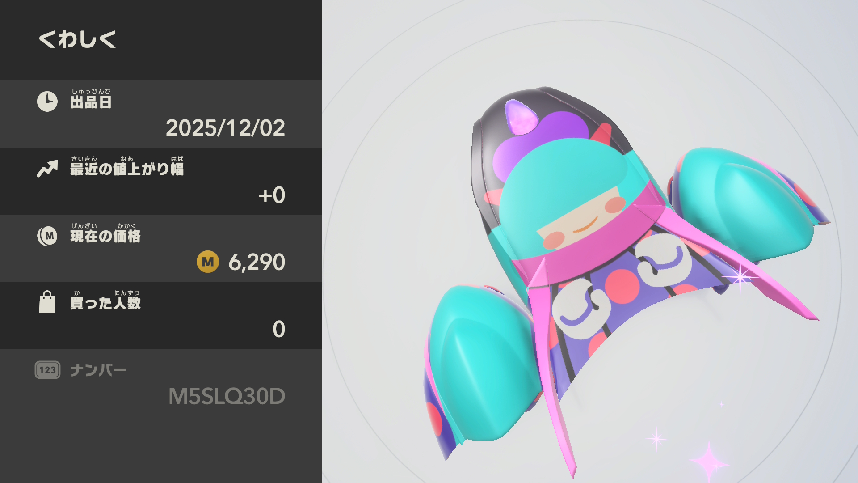Click the shopping bag icon
Screen dimensions: 858x483
click(x=47, y=302)
